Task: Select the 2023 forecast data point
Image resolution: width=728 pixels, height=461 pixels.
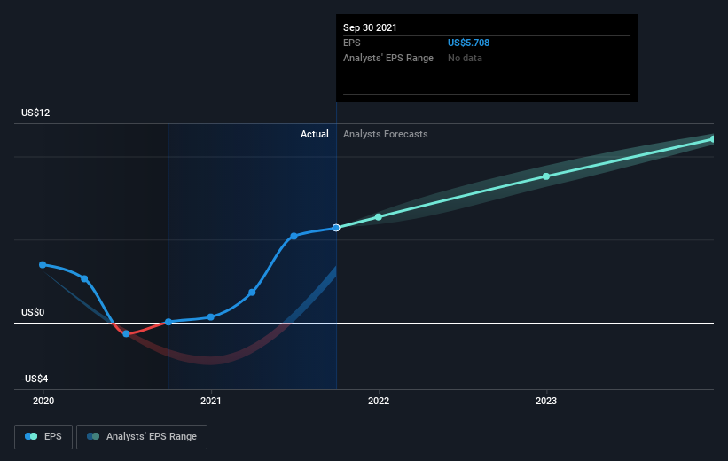Action: click(x=546, y=176)
